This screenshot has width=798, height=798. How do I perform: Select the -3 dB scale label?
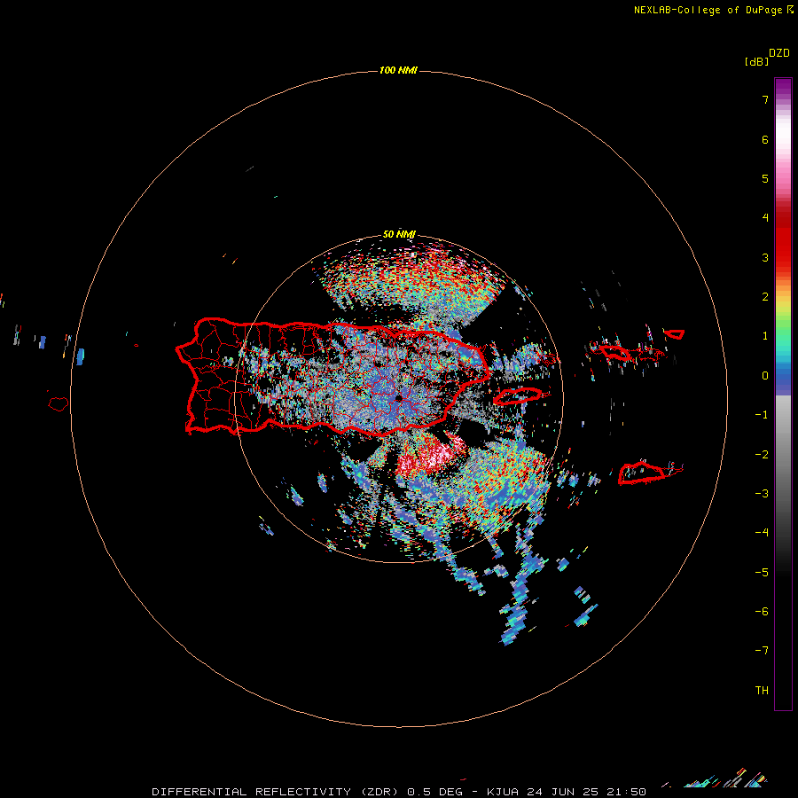coord(762,494)
